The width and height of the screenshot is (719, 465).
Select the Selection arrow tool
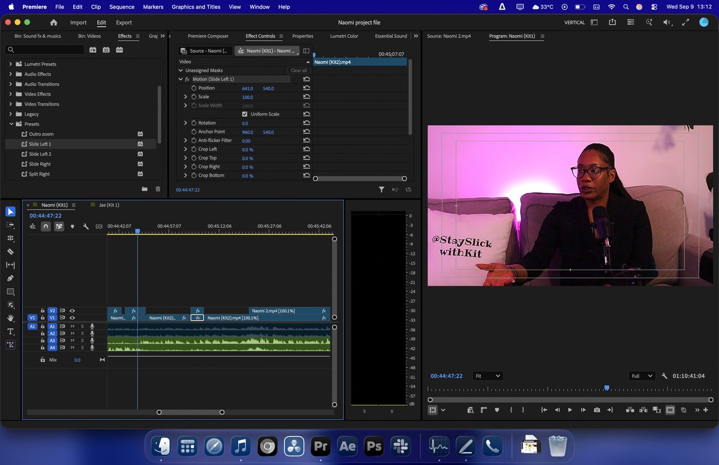click(10, 212)
